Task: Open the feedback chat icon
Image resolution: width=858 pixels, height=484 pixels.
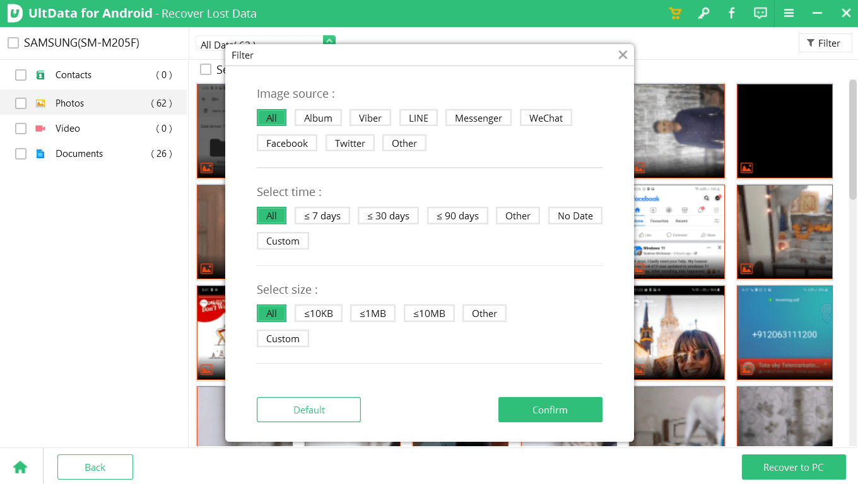Action: 760,13
